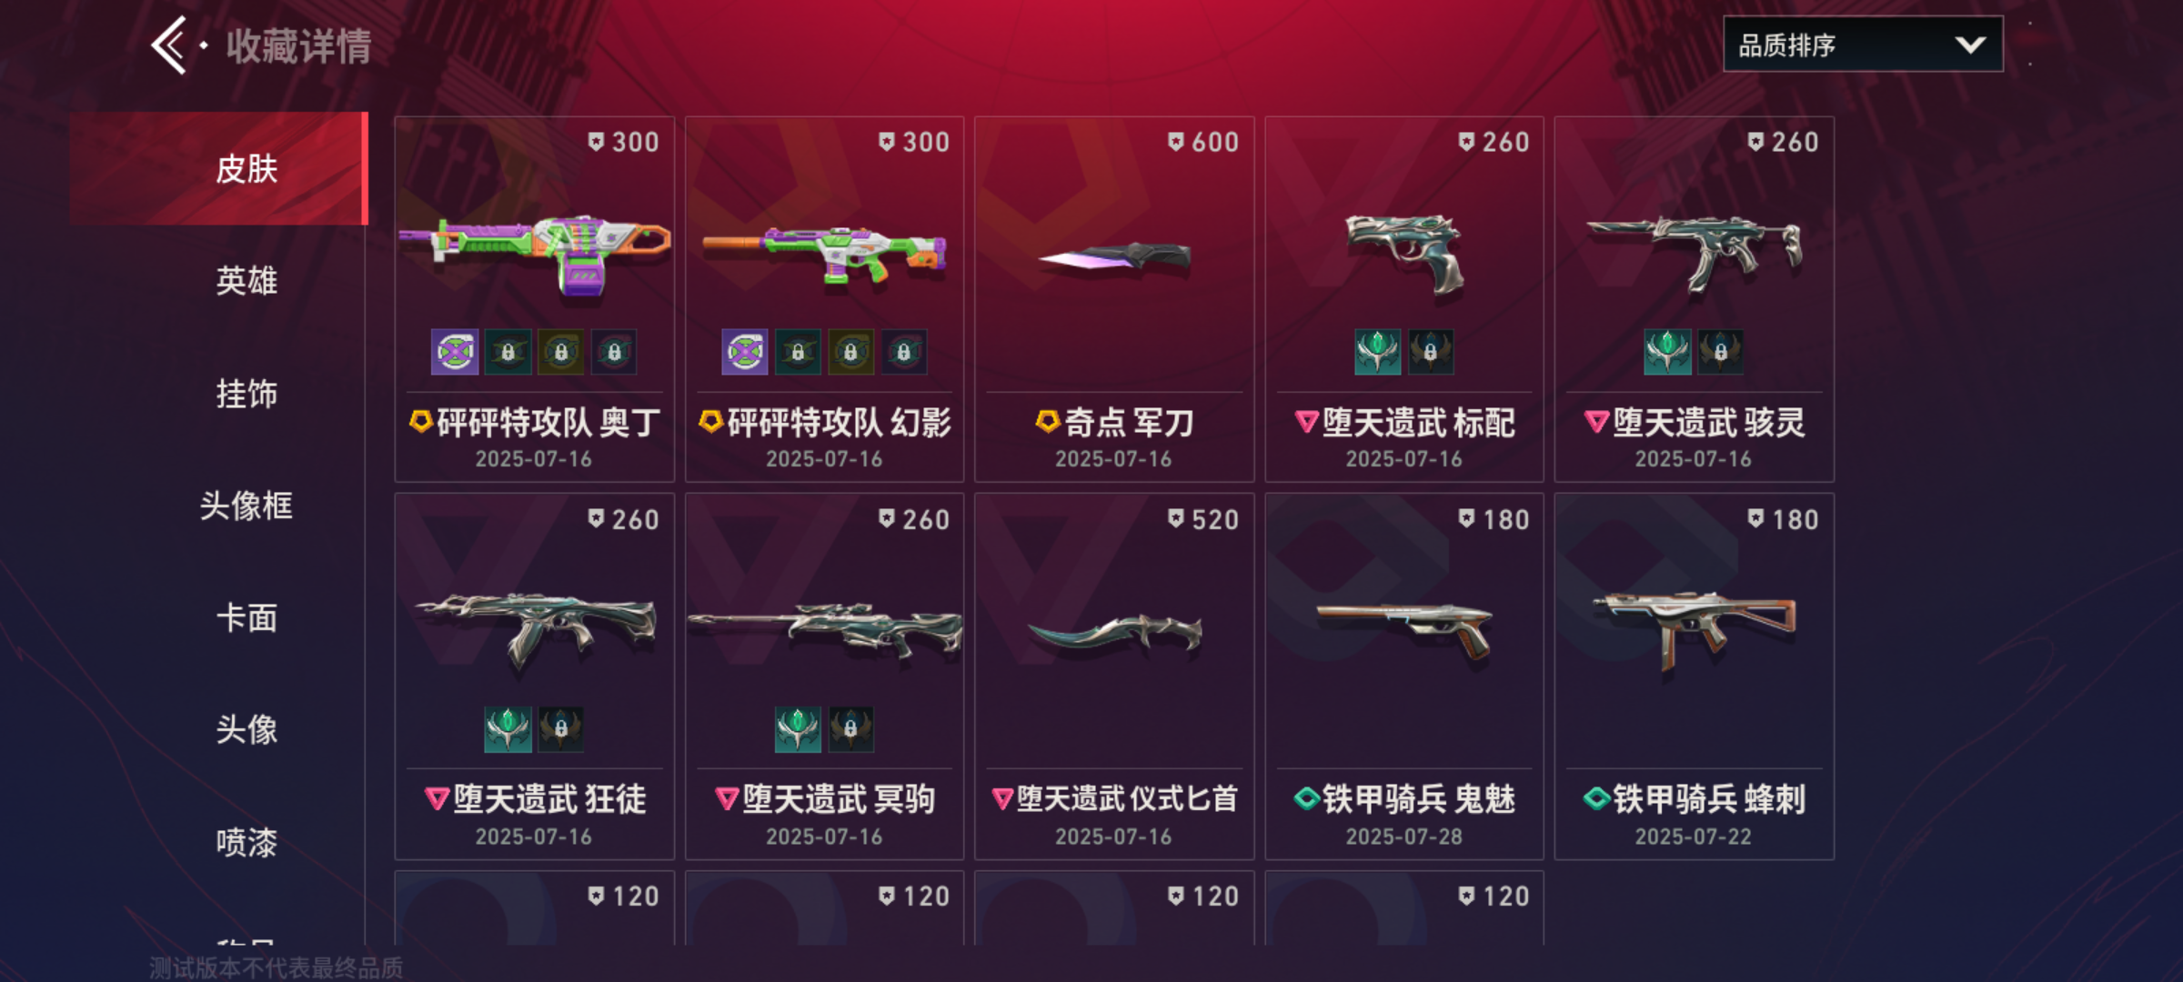Select green gem variant on 堕天遗武 狂徒
Screen dimensions: 2183x982
[508, 729]
